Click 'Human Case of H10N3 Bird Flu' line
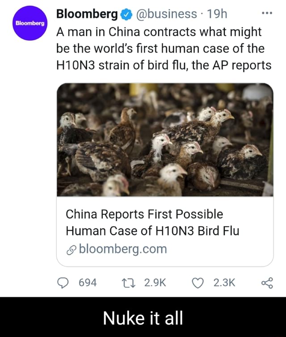Screen dimensions: 286x337 click(x=152, y=231)
